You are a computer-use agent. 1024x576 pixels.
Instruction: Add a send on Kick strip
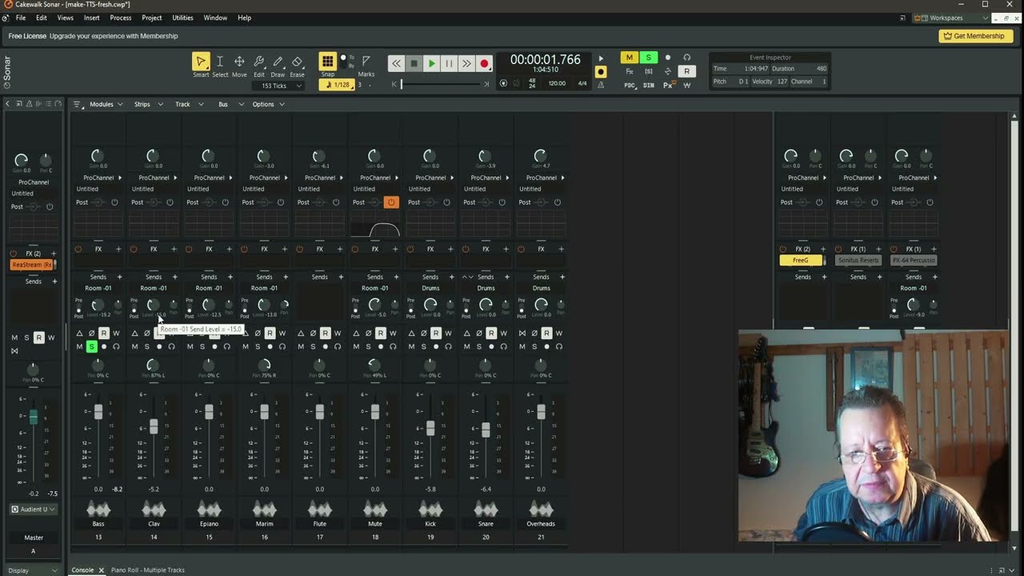[450, 277]
